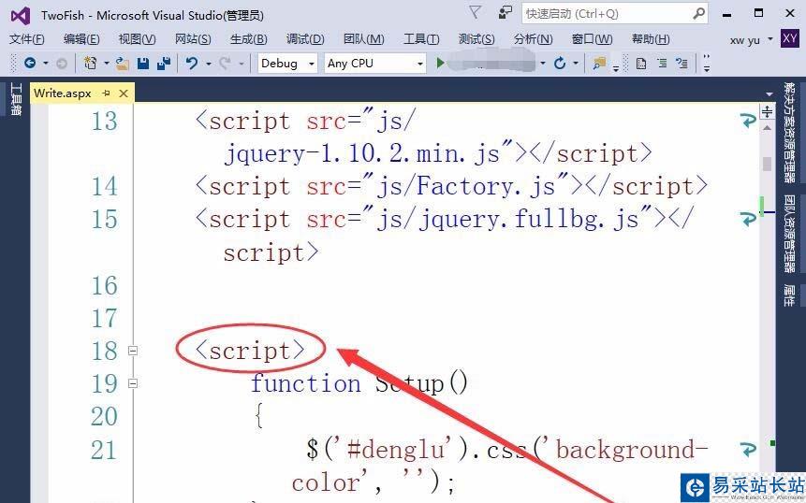Open the 生成(B) menu

[x=248, y=39]
